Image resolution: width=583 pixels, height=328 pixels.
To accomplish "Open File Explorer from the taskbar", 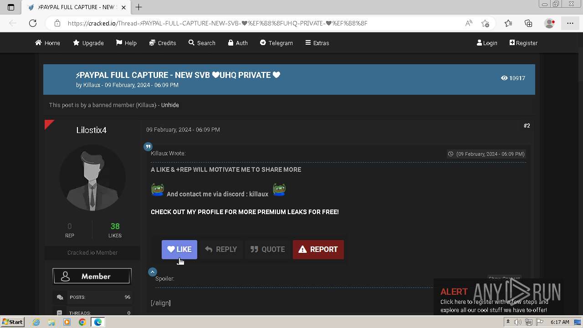I will point(51,322).
